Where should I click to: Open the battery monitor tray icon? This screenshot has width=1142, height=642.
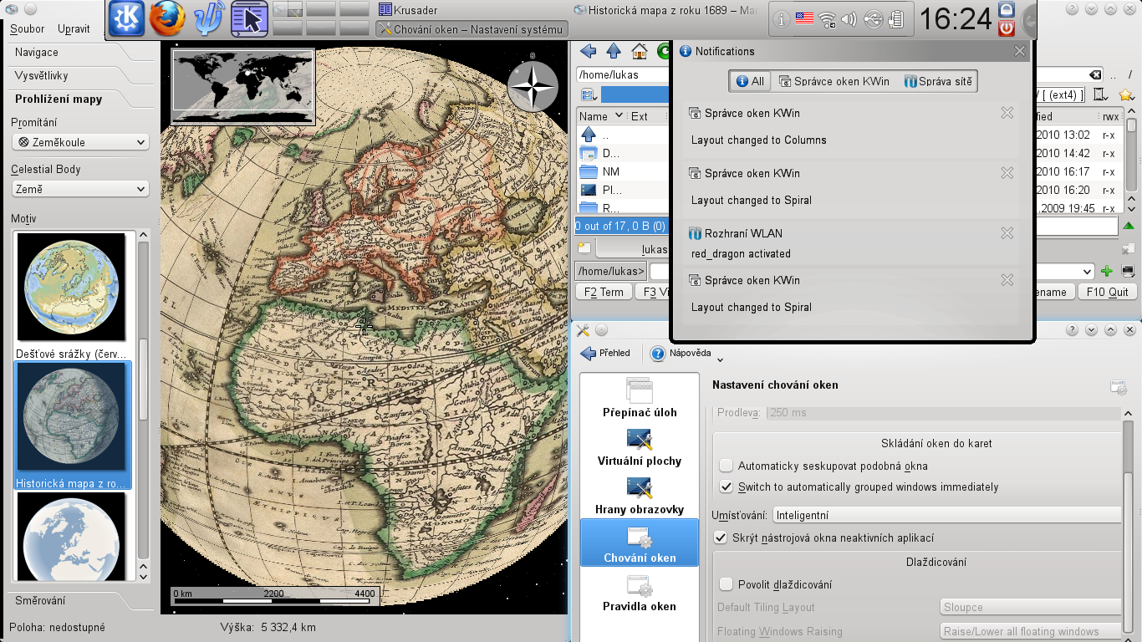click(x=895, y=18)
